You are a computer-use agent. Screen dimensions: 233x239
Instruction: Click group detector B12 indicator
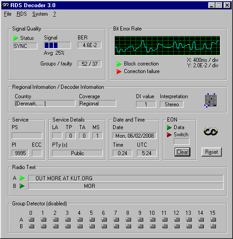(x=177, y=226)
